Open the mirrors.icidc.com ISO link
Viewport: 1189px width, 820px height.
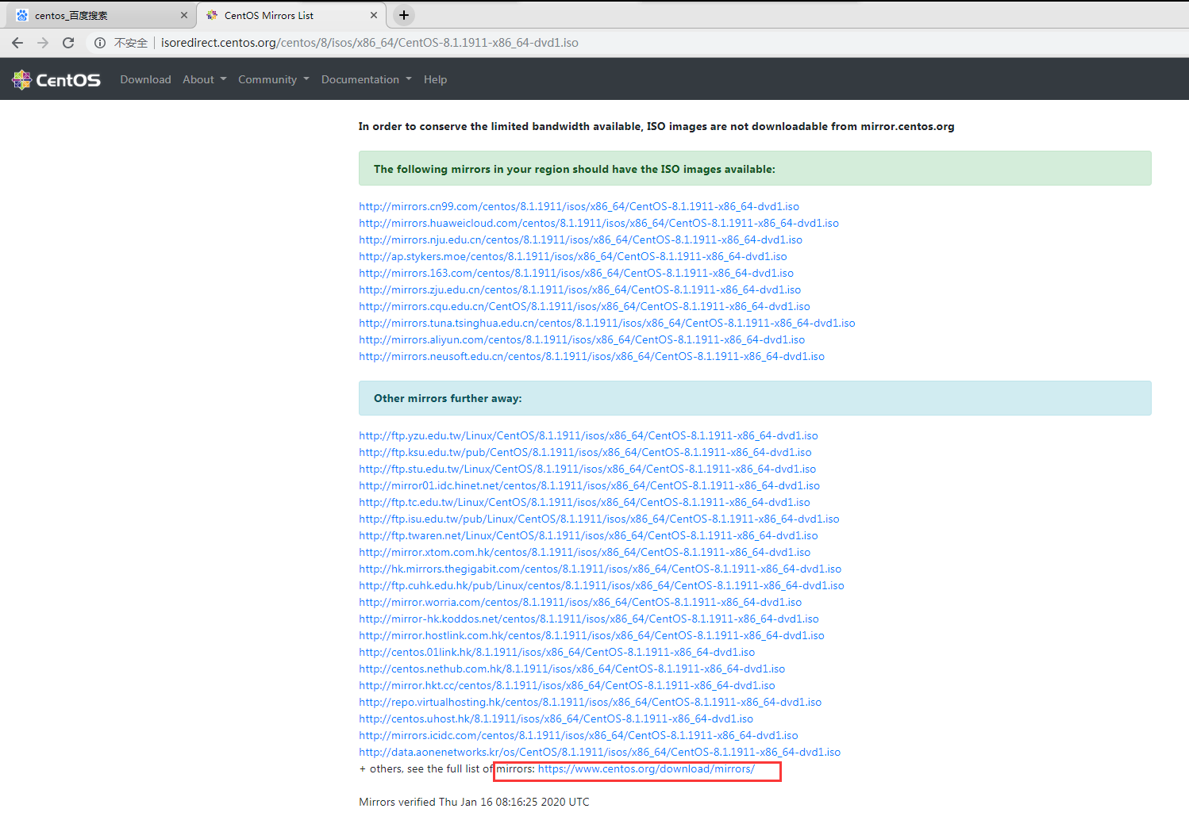(x=579, y=735)
